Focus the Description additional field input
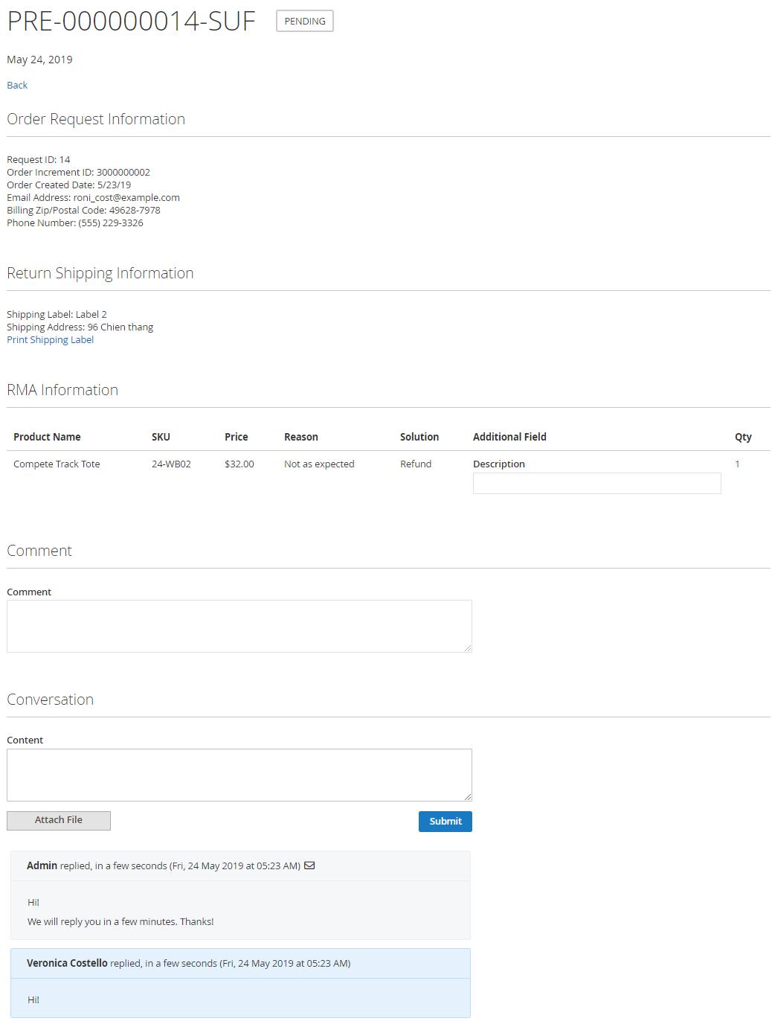Screen dimensions: 772x1027 click(596, 484)
